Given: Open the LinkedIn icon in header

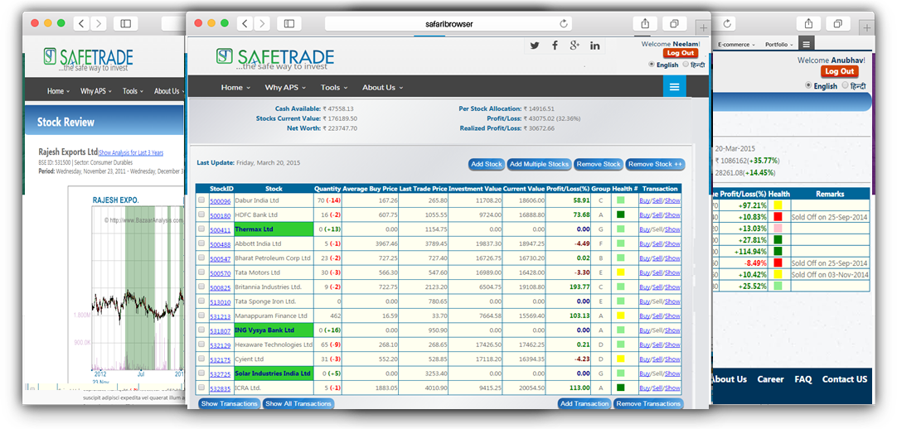Looking at the screenshot, I should 595,46.
